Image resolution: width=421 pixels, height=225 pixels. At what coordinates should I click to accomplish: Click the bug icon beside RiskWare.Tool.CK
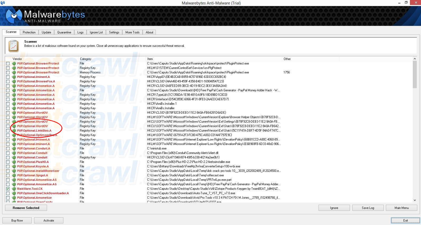pyautogui.click(x=14, y=189)
